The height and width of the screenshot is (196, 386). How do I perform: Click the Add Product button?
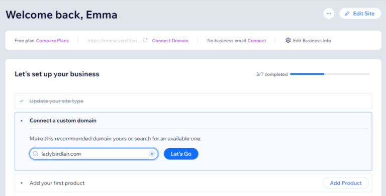pyautogui.click(x=346, y=183)
